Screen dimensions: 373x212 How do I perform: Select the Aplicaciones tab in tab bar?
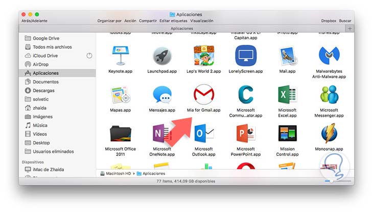click(x=182, y=29)
